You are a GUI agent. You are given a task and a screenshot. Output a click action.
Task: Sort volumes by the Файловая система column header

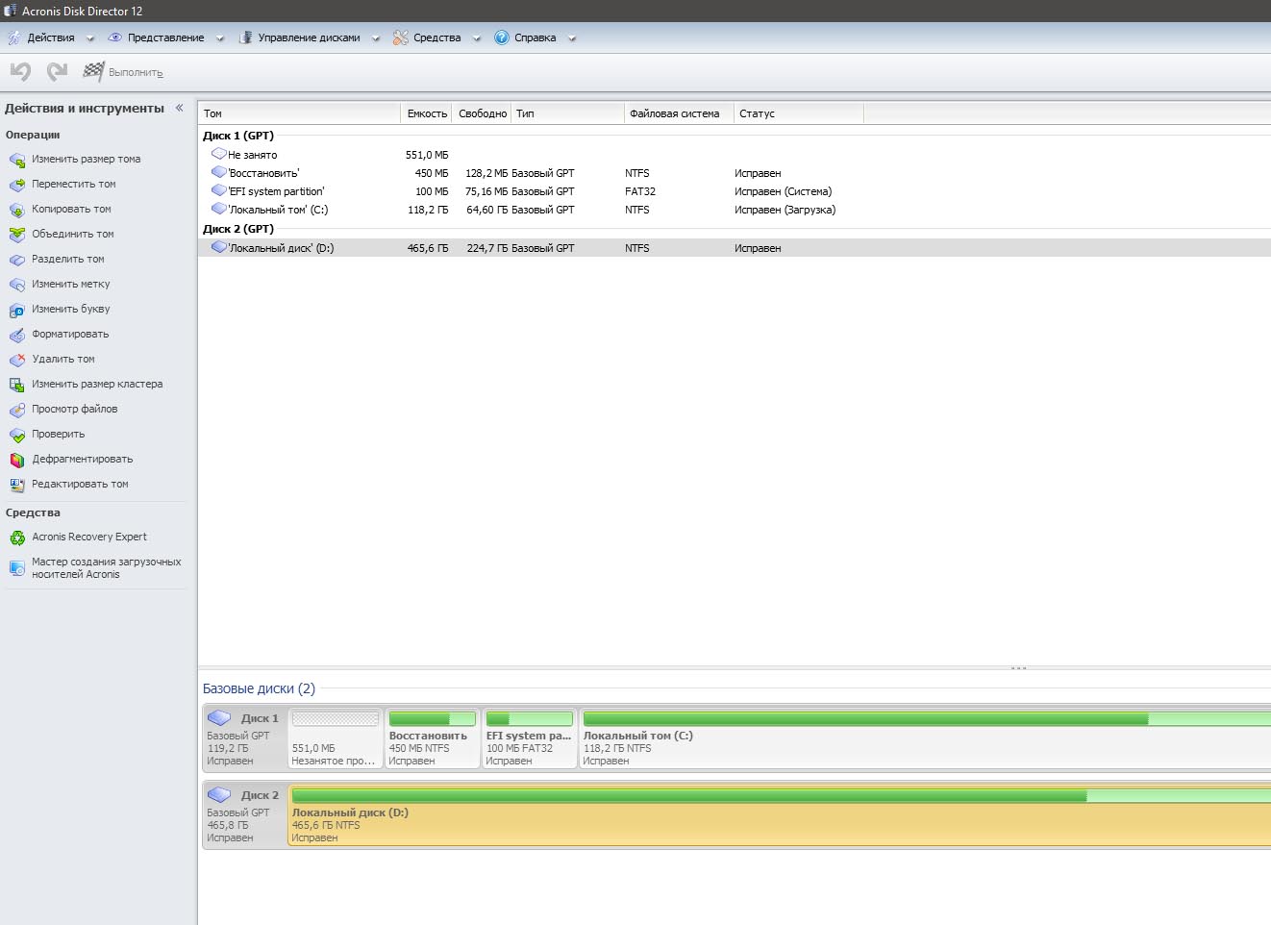point(679,113)
